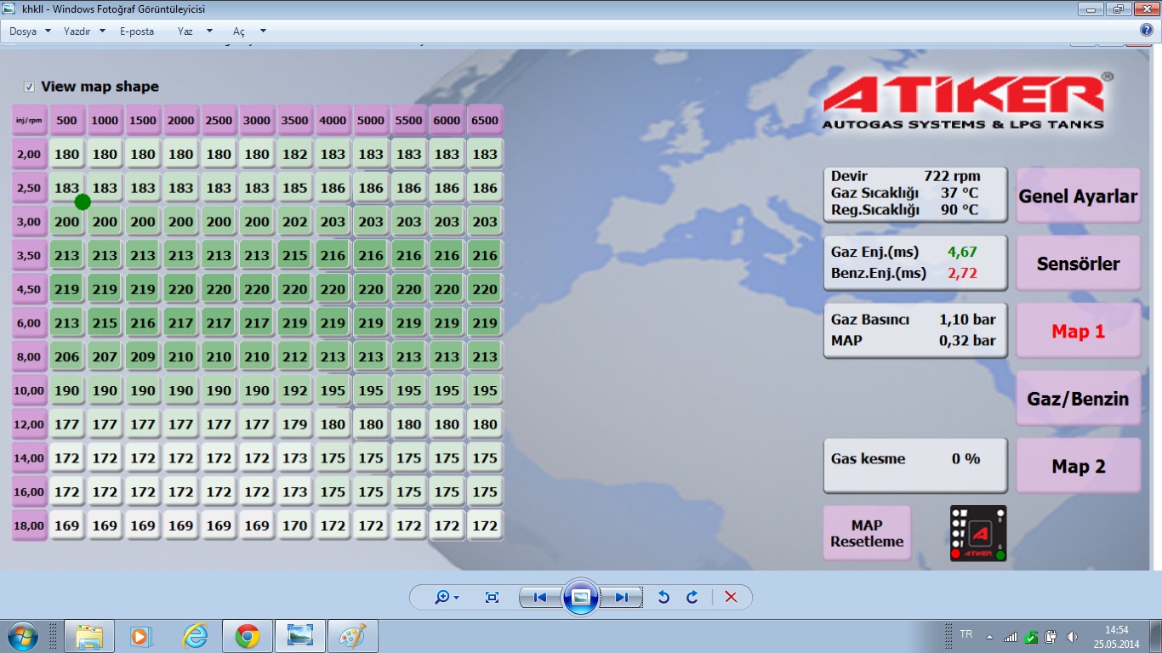The image size is (1162, 653).
Task: Open the taskbar clock and date
Action: (1116, 636)
